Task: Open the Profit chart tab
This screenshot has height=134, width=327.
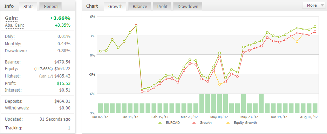Action: [x=162, y=6]
